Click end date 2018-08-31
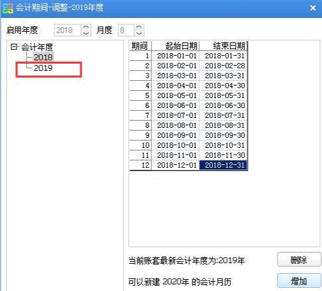 click(223, 125)
